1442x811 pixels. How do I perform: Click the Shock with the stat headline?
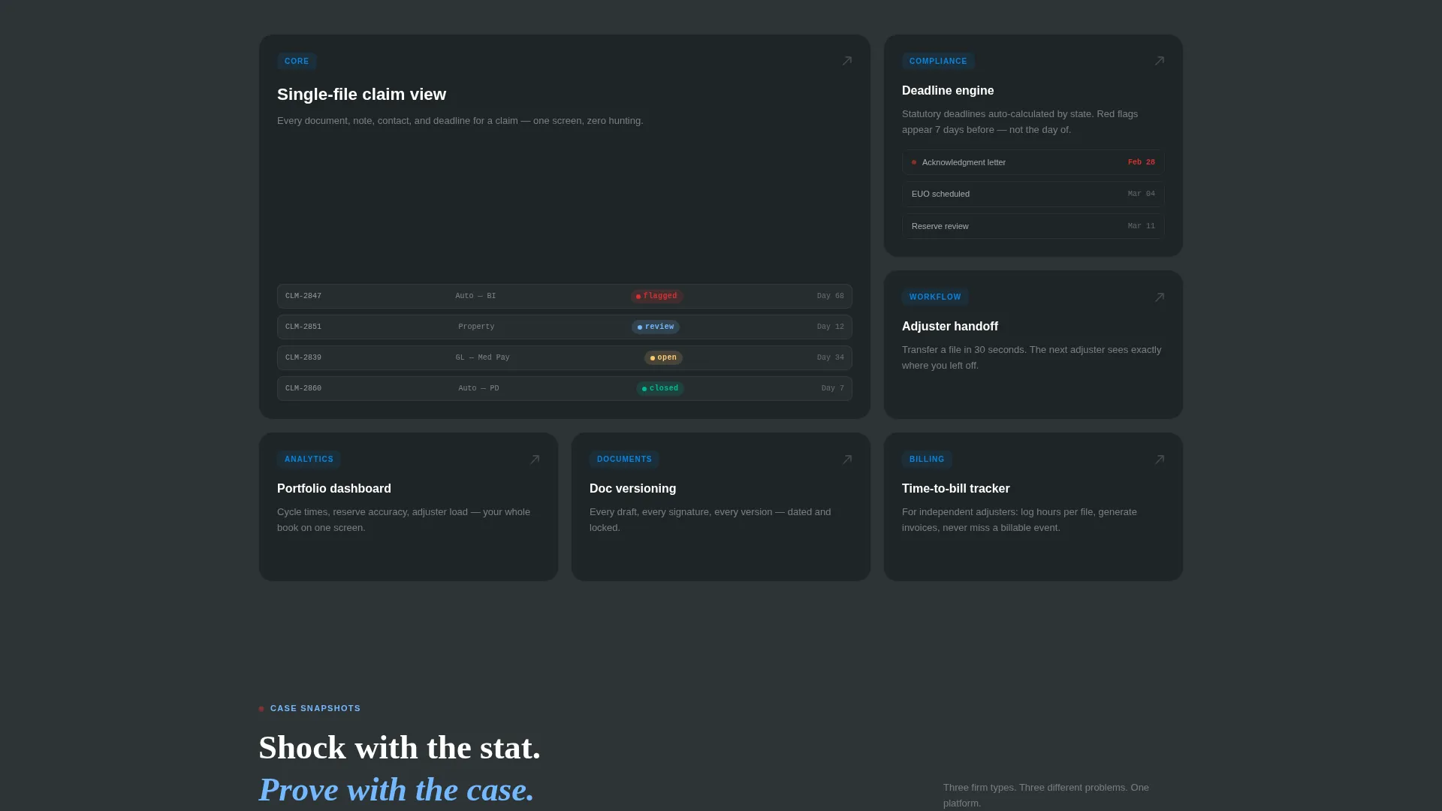click(x=400, y=748)
